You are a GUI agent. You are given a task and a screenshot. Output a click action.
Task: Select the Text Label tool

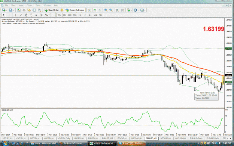(x=41, y=15)
